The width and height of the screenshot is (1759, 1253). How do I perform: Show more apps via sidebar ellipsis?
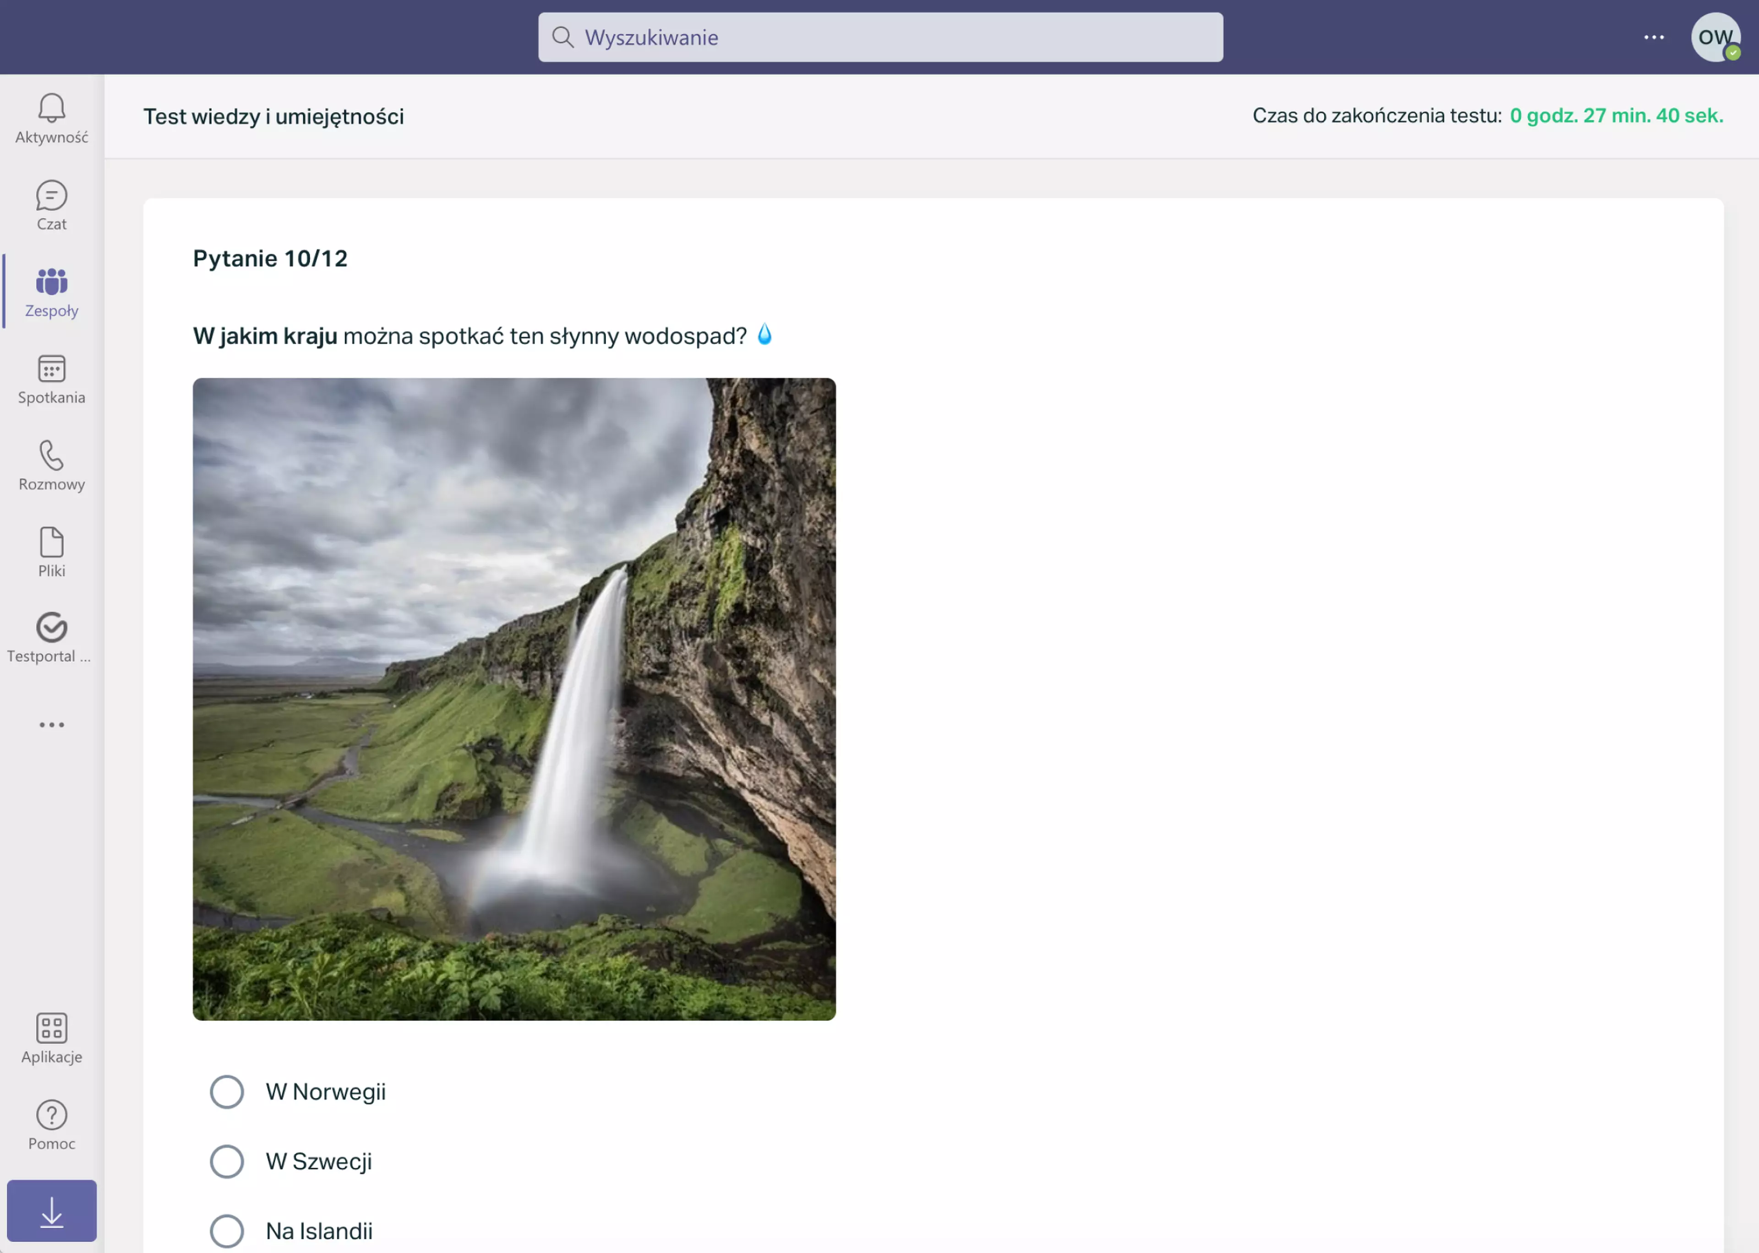click(x=52, y=725)
